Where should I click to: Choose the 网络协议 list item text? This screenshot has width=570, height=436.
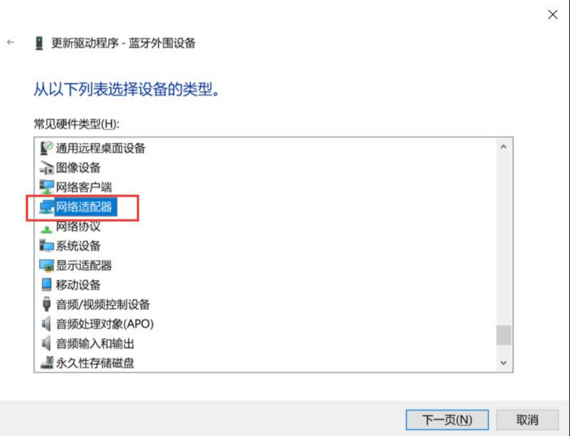point(78,226)
